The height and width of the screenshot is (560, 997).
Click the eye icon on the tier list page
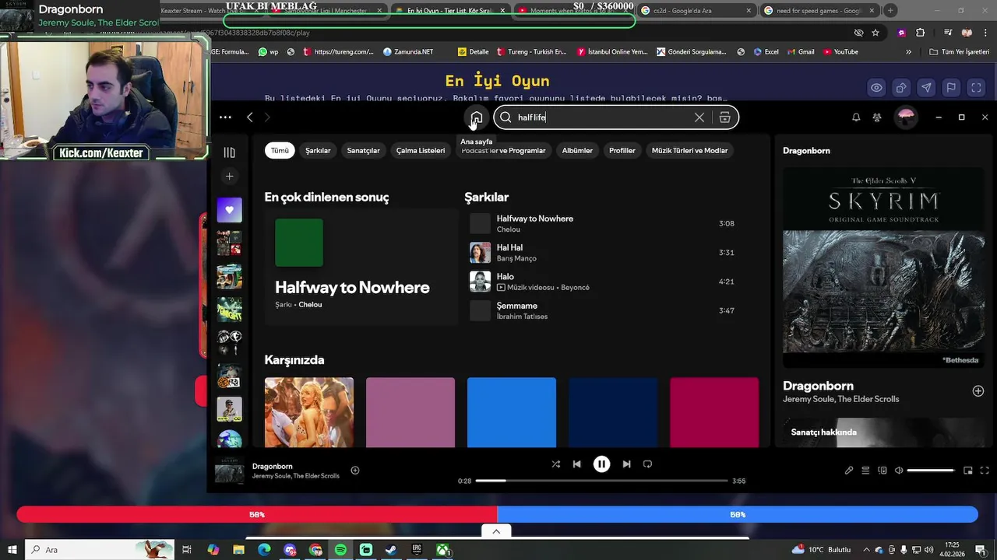(876, 88)
